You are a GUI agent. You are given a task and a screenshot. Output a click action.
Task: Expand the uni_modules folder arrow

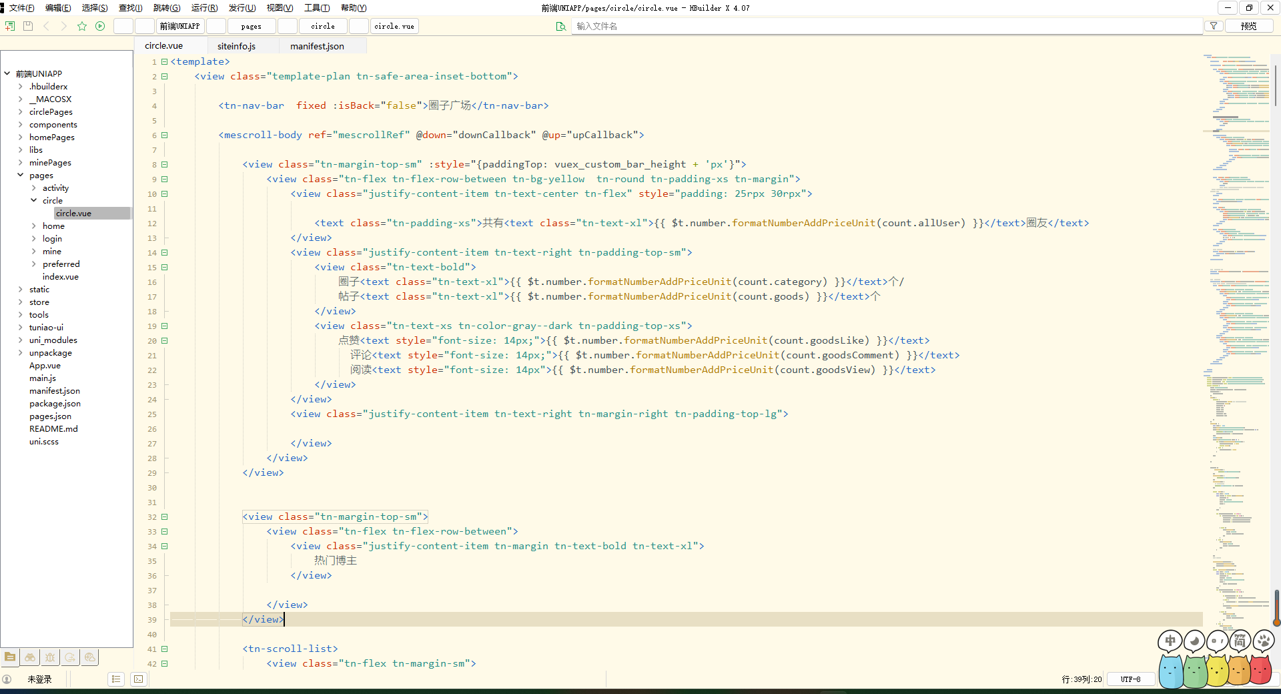21,340
